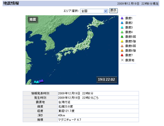Click the 22時8分 announcement time value in table
Viewport: 164px width, 126px height.
88,93
